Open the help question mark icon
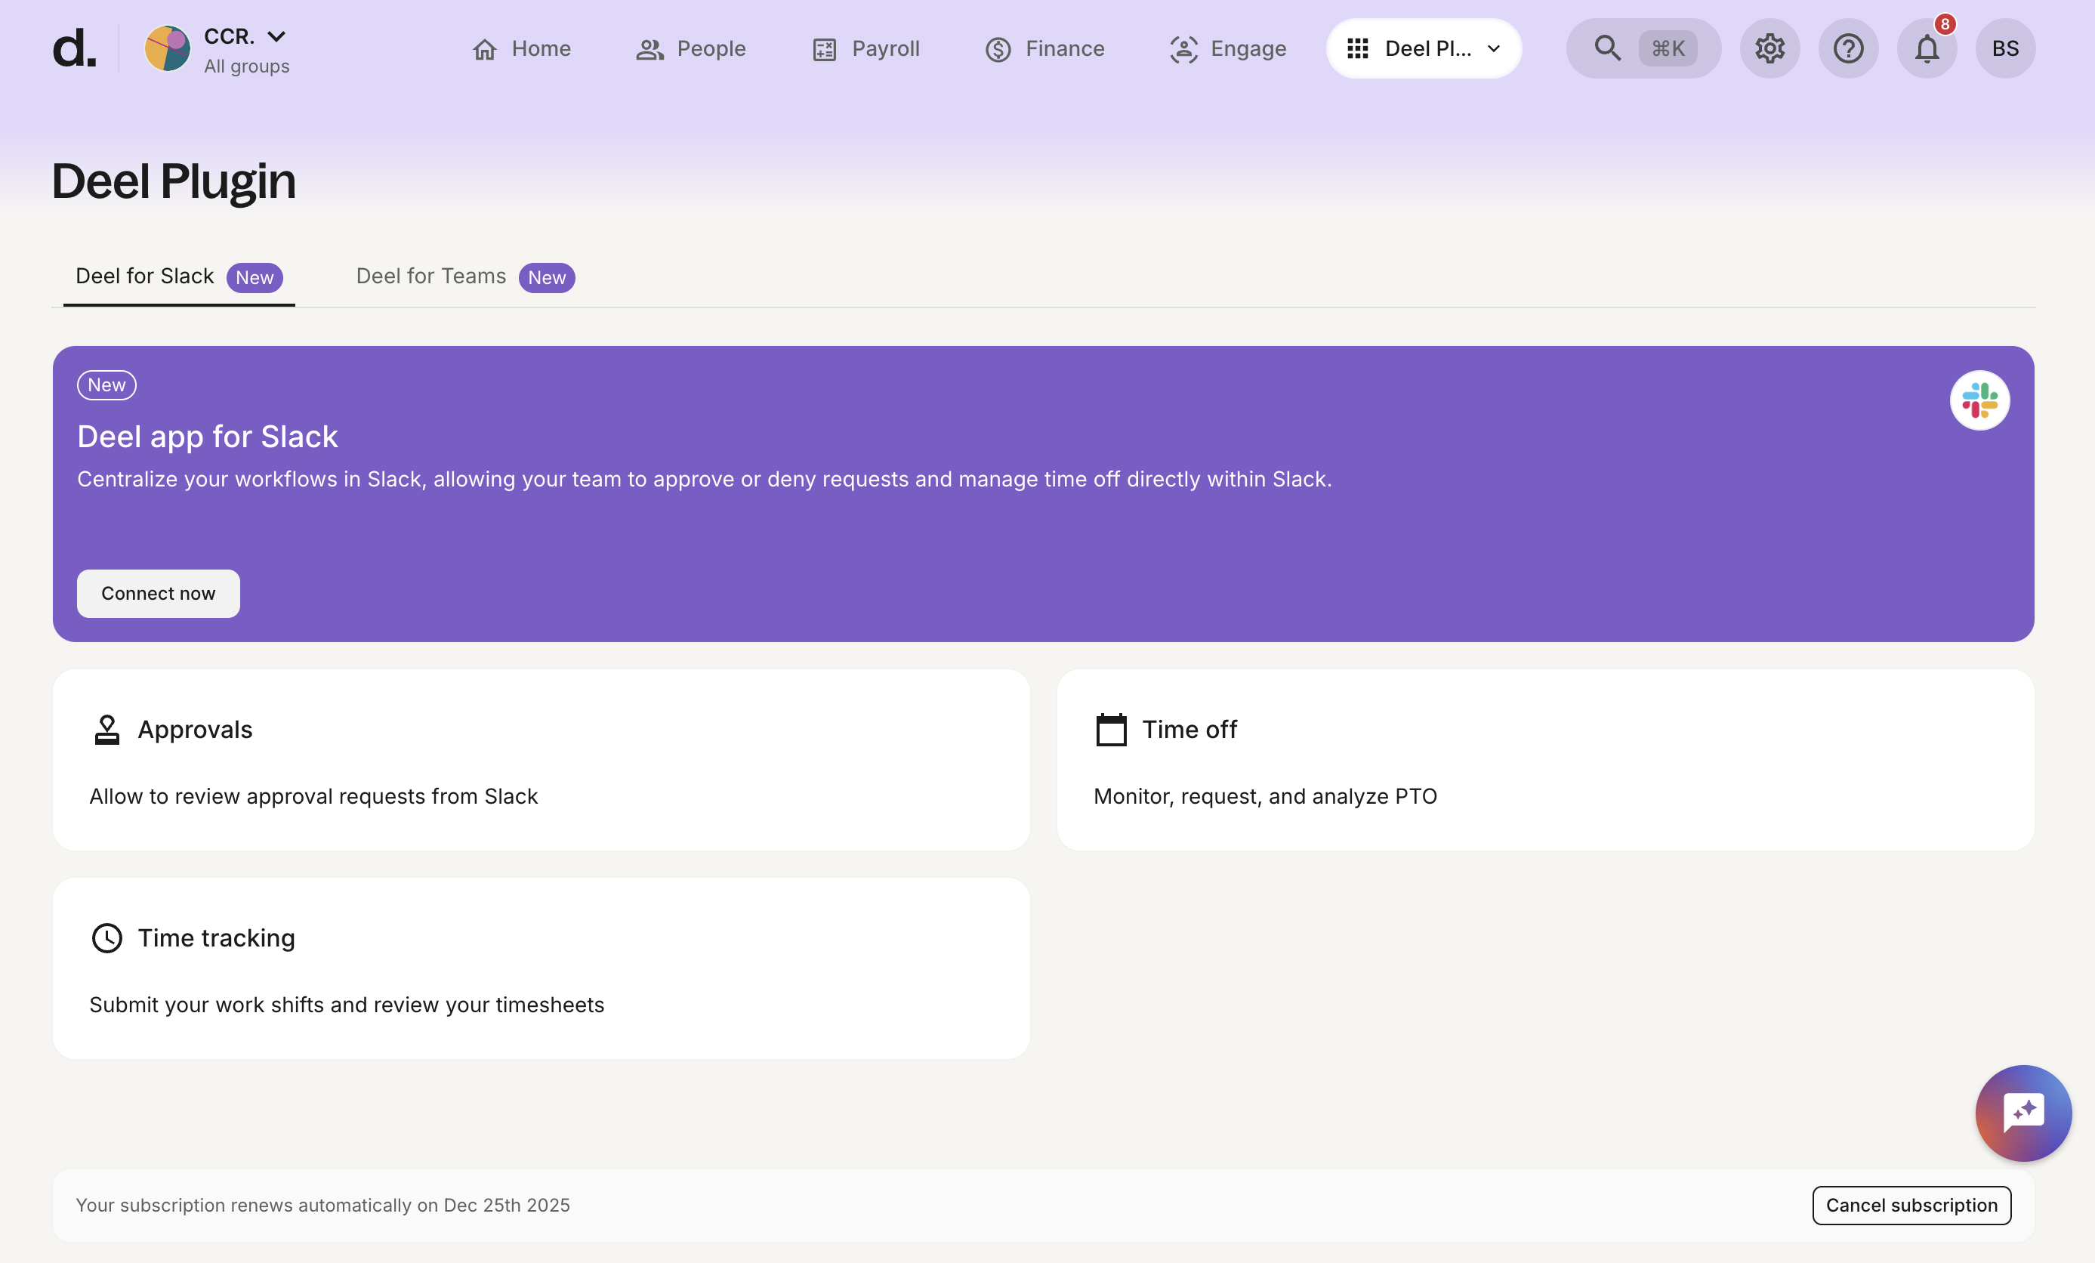 click(x=1847, y=48)
